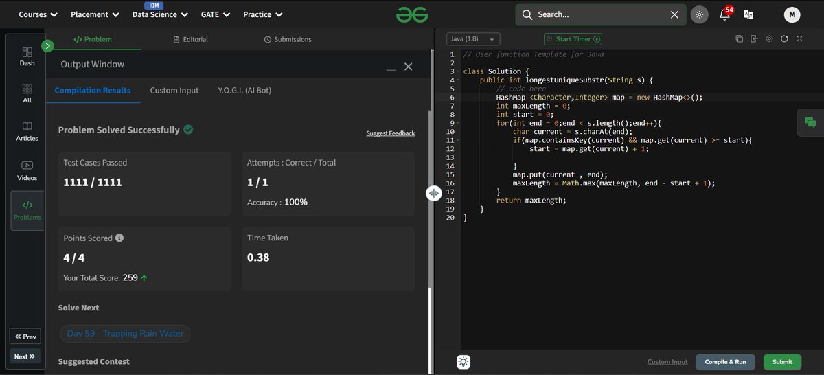This screenshot has width=824, height=375.
Task: Click '1111 / 1111' test cases value
Action: point(92,183)
